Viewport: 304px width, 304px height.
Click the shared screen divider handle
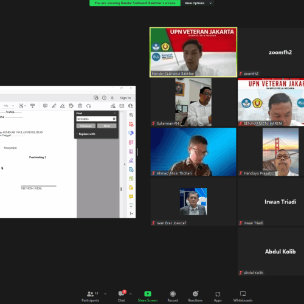(137, 152)
